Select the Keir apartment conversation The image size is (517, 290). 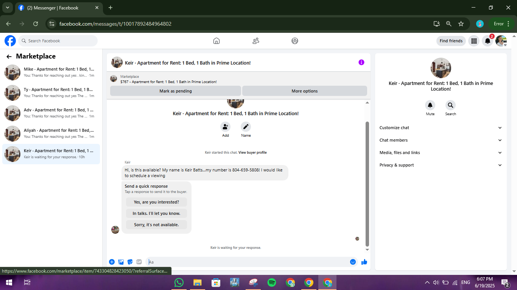pos(51,154)
